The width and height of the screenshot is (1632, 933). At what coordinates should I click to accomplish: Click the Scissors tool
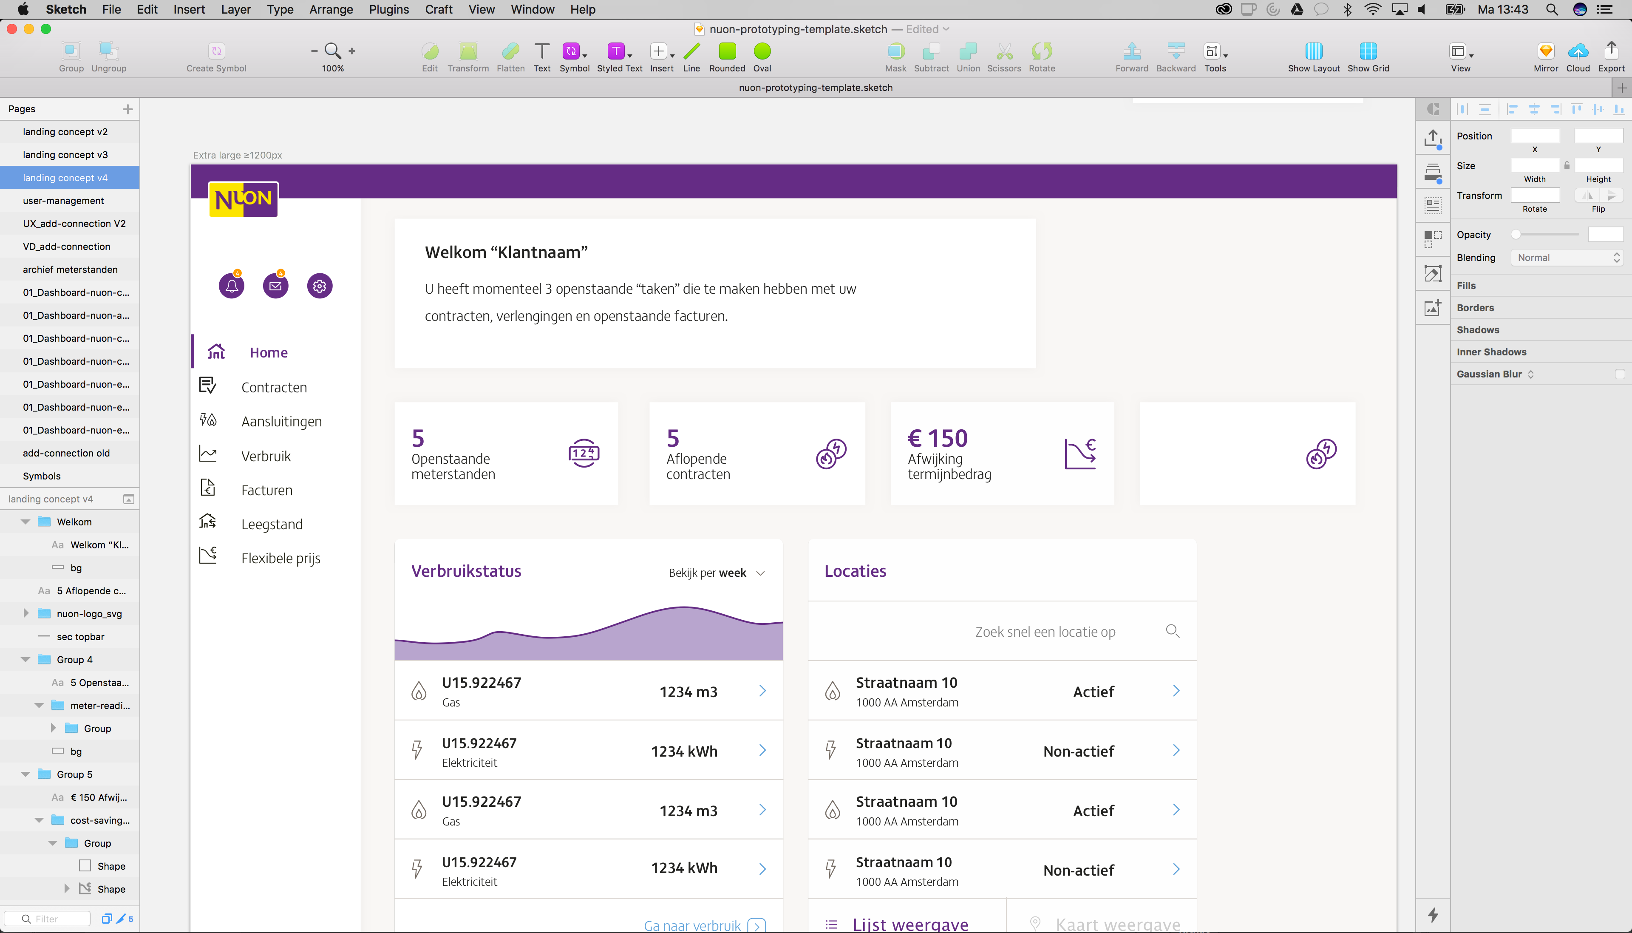click(x=1004, y=51)
